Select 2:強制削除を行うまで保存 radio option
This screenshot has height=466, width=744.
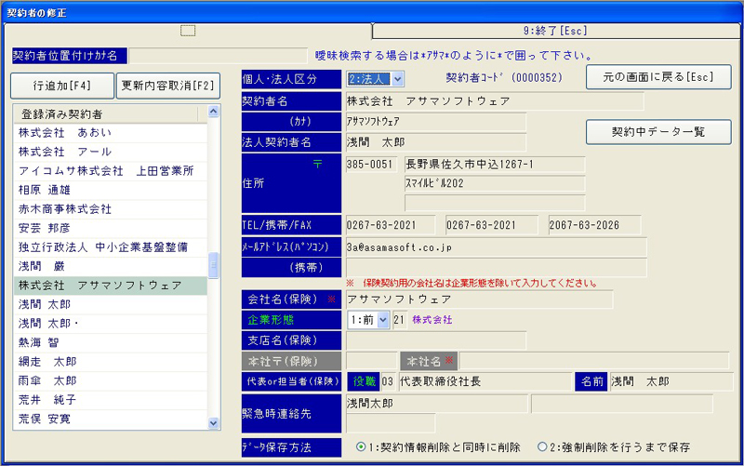coord(542,446)
